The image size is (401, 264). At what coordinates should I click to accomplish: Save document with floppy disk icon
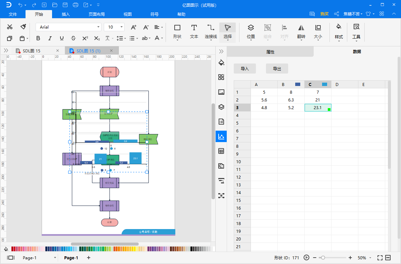pos(65,5)
